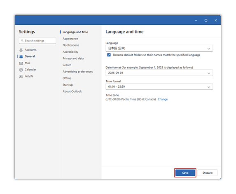The height and width of the screenshot is (194, 236).
Task: Open the Language dropdown
Action: coord(159,48)
